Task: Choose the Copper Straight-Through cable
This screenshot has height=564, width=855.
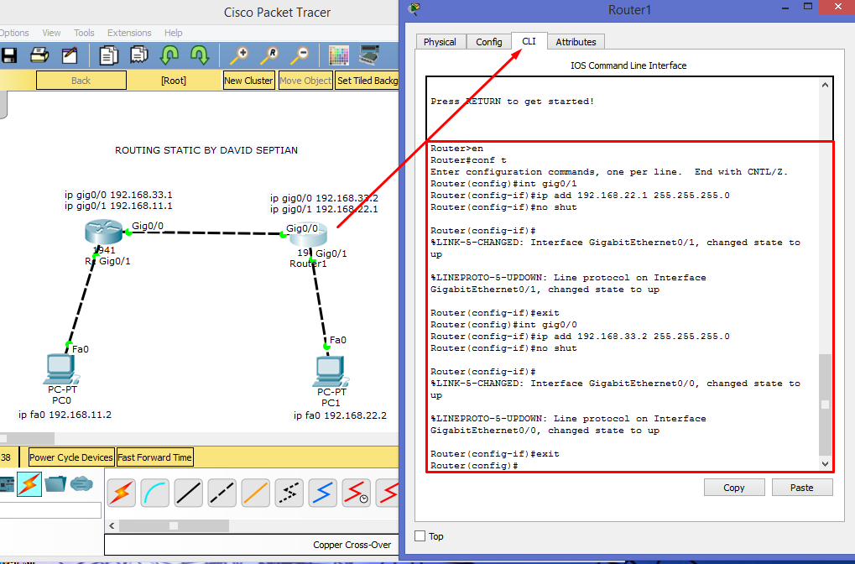Action: pos(188,493)
